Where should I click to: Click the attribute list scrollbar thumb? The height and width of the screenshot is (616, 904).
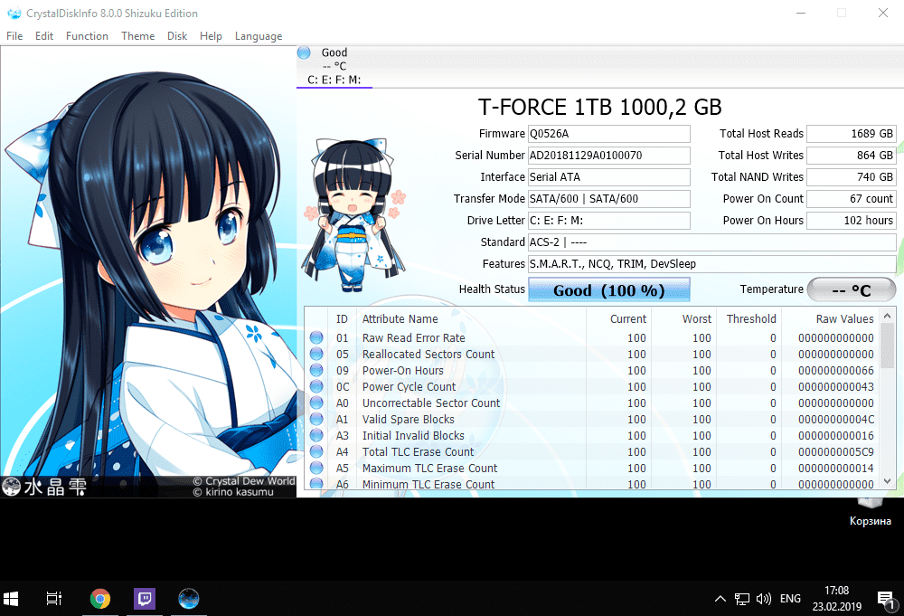(x=888, y=346)
